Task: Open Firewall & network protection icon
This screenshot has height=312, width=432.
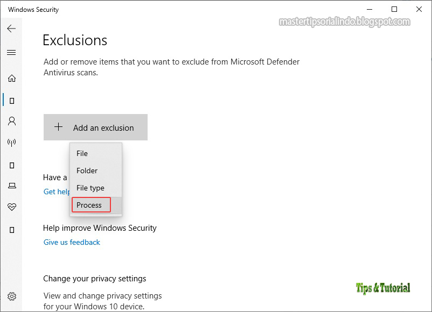Action: point(11,142)
